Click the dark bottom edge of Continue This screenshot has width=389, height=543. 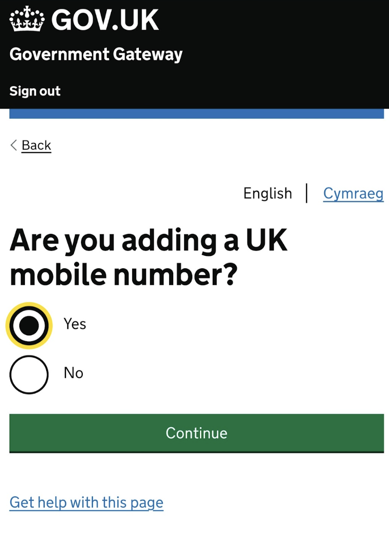pos(197,452)
